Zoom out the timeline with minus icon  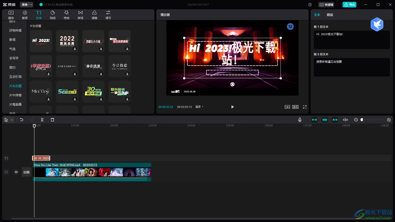click(x=356, y=120)
